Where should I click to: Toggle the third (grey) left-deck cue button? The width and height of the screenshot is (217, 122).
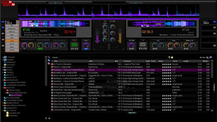[3, 34]
